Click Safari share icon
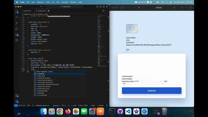The image size is (208, 117). tap(182, 7)
